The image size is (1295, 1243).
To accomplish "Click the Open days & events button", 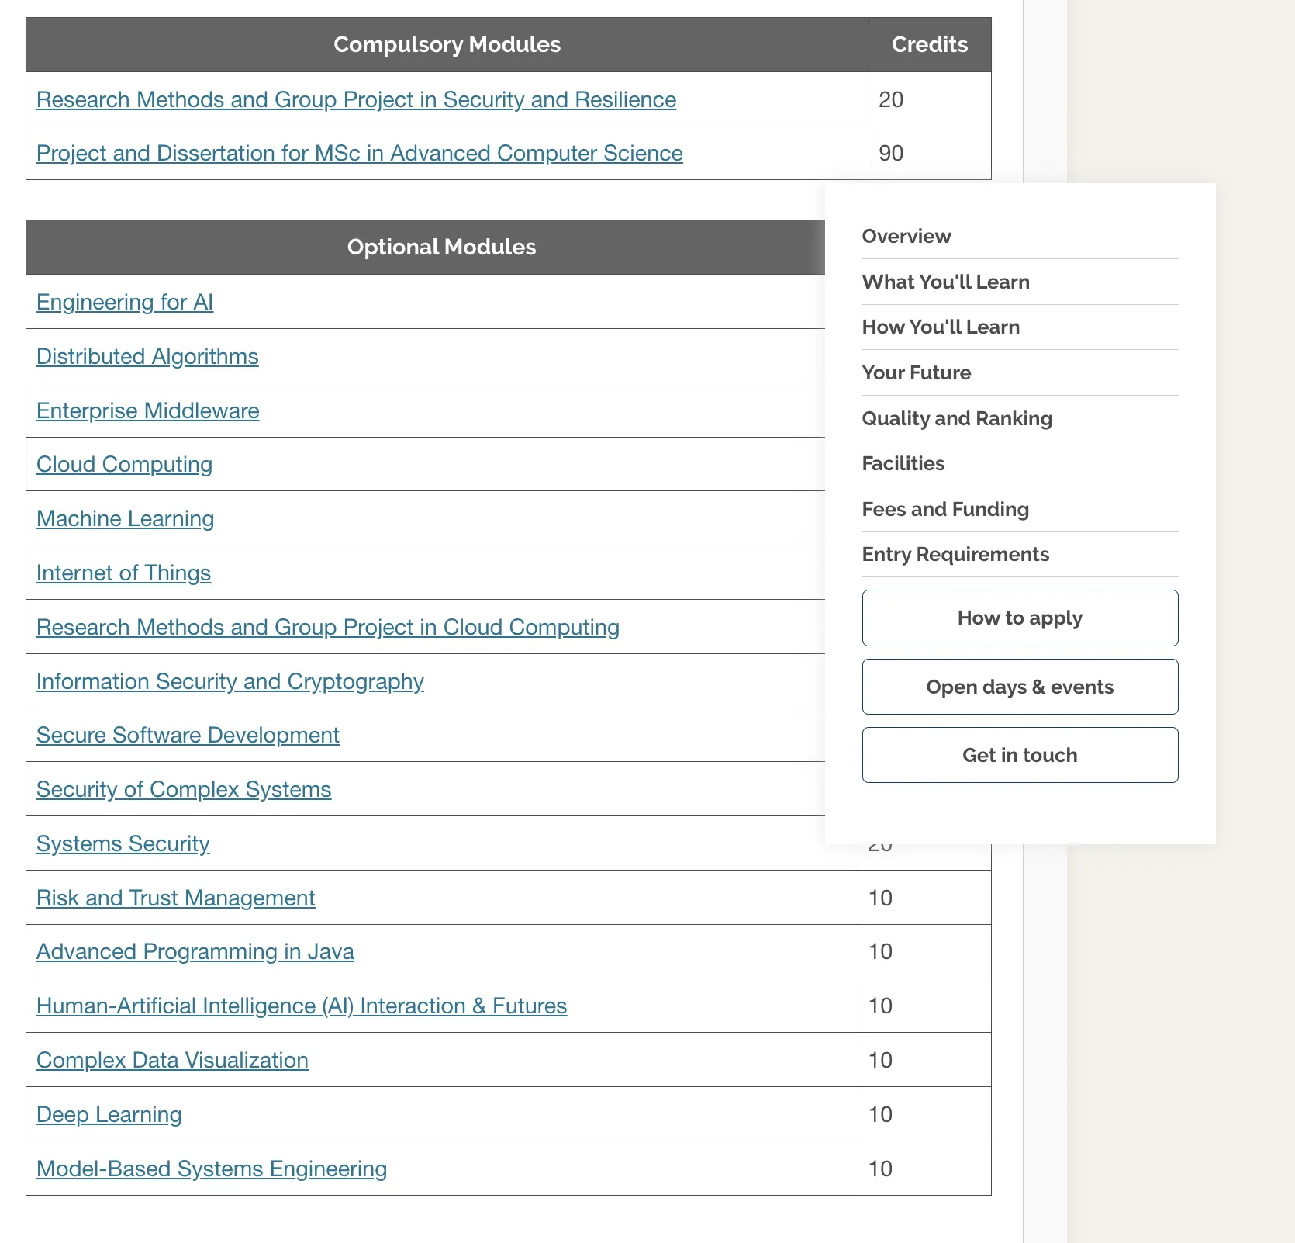I will click(x=1019, y=687).
